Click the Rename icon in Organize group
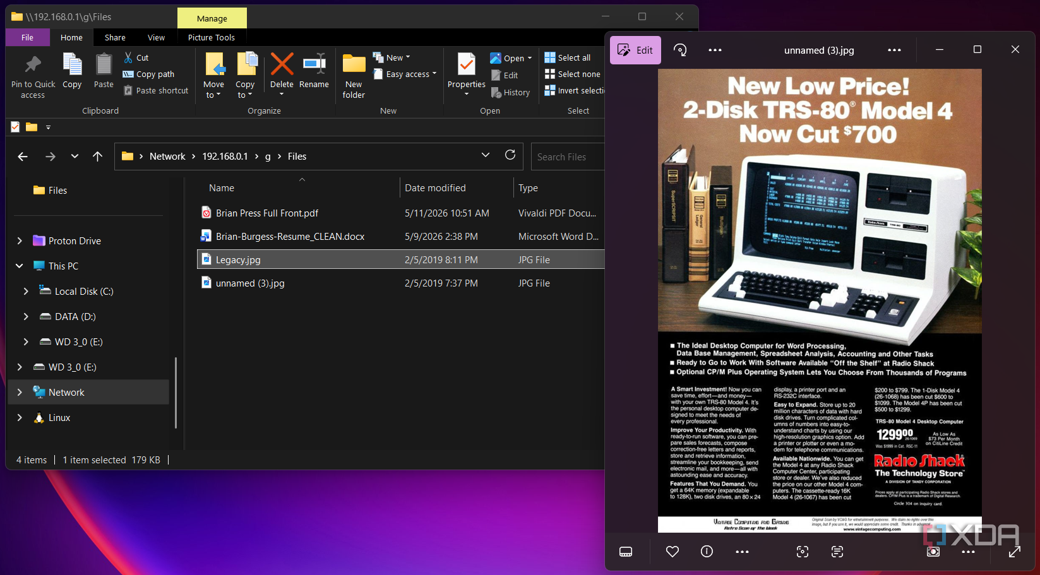The width and height of the screenshot is (1040, 575). click(x=314, y=64)
